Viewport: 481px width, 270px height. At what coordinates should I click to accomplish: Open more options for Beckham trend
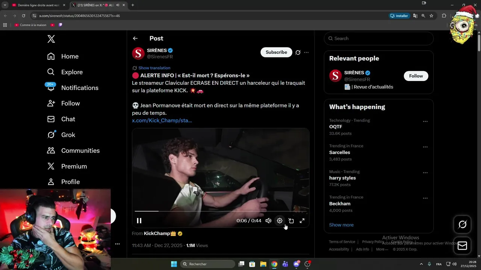pyautogui.click(x=425, y=198)
